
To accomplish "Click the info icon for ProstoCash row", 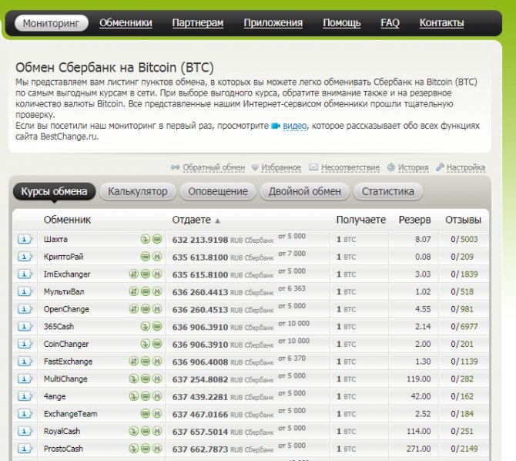I will pyautogui.click(x=25, y=449).
